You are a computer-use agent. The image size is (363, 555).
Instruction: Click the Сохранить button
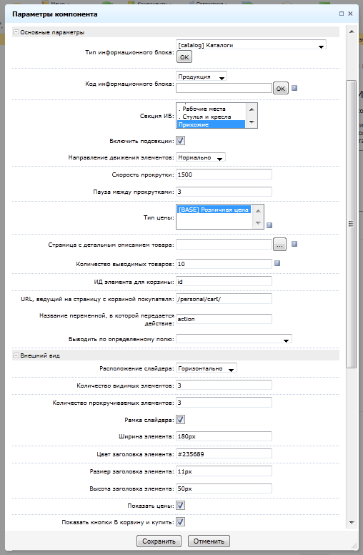coord(159,541)
